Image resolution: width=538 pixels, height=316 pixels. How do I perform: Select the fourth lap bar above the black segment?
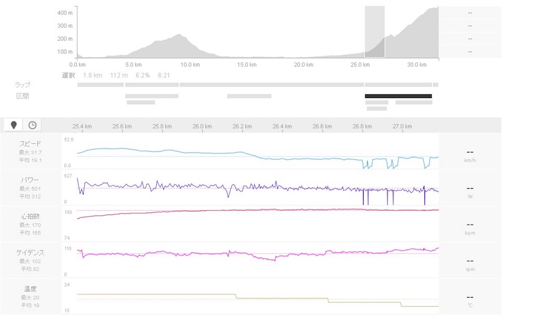coord(398,85)
